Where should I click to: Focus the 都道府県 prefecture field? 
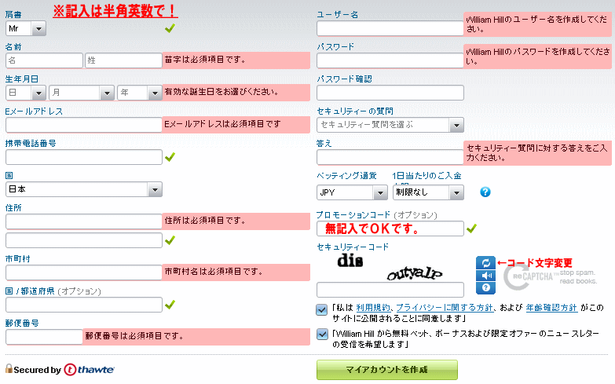84,305
